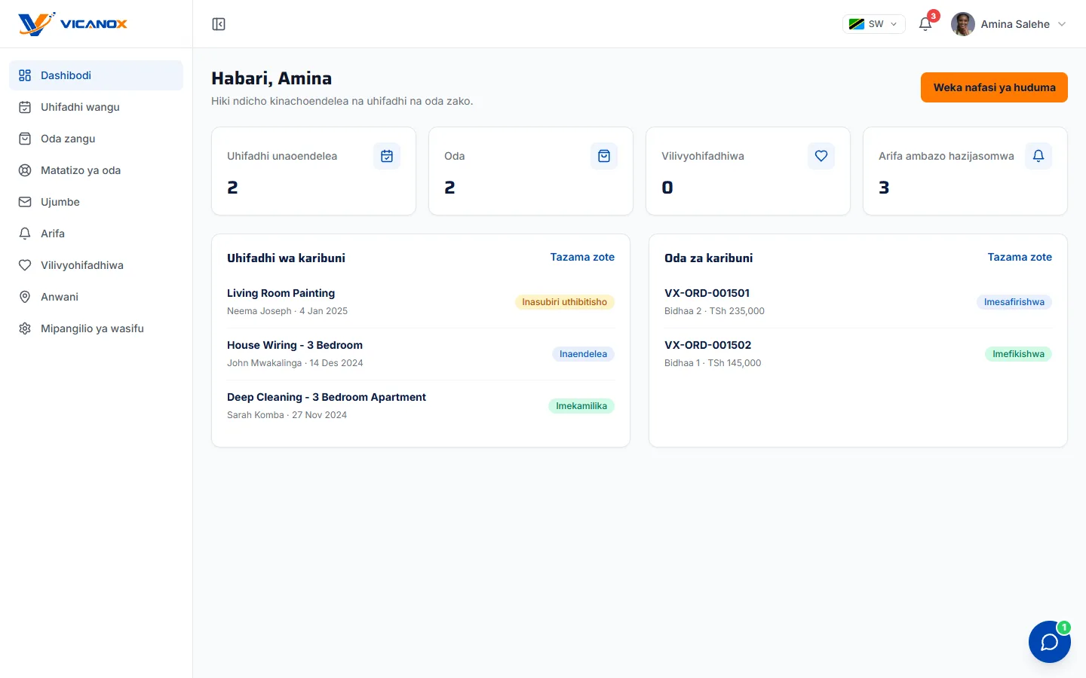Image resolution: width=1086 pixels, height=678 pixels.
Task: Open Amina Salehe's profile picture
Action: (963, 24)
